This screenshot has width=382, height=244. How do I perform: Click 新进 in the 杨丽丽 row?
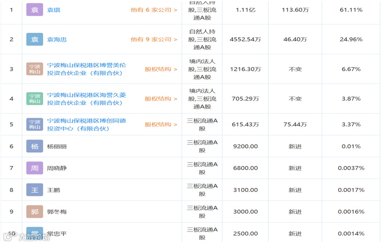pyautogui.click(x=295, y=146)
